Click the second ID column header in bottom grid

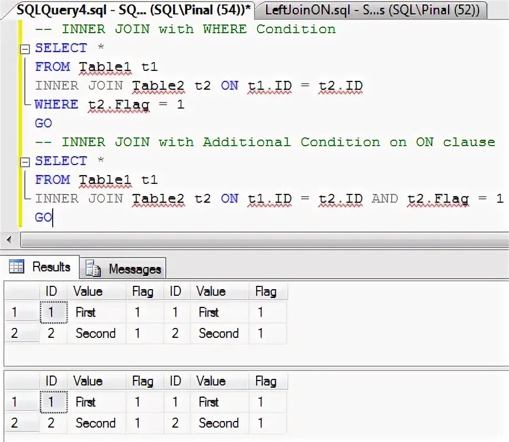(x=176, y=381)
